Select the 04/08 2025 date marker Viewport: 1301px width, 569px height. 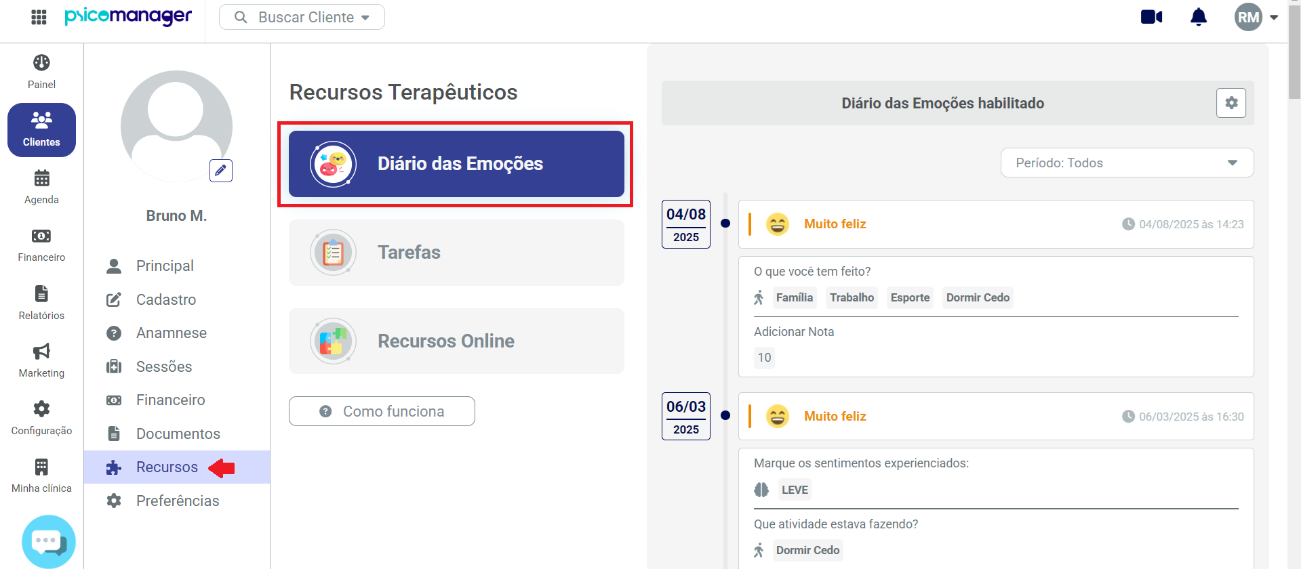pyautogui.click(x=686, y=224)
